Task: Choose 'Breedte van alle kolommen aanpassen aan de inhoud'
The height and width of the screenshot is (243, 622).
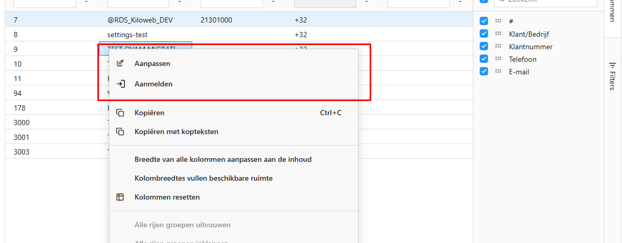Action: [223, 159]
